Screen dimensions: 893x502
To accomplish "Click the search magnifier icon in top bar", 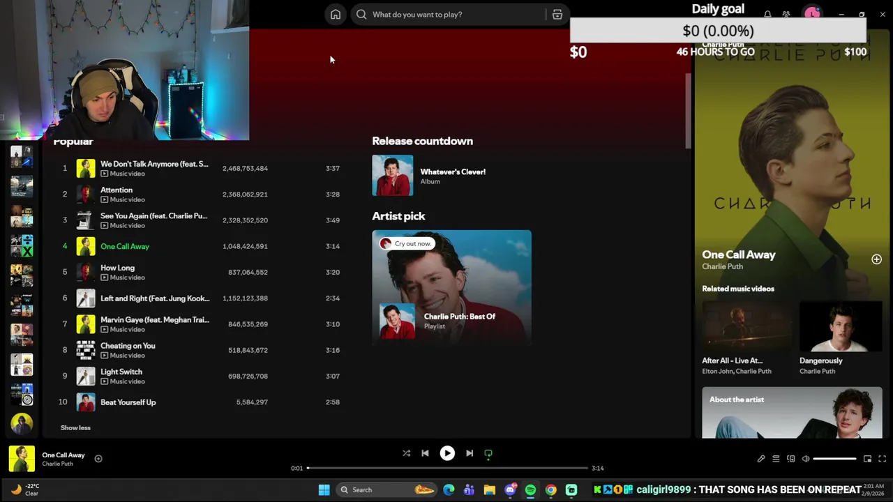I will [x=361, y=15].
